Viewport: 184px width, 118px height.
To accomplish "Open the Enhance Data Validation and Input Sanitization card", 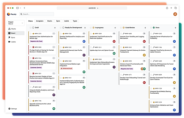I will [x=163, y=106].
